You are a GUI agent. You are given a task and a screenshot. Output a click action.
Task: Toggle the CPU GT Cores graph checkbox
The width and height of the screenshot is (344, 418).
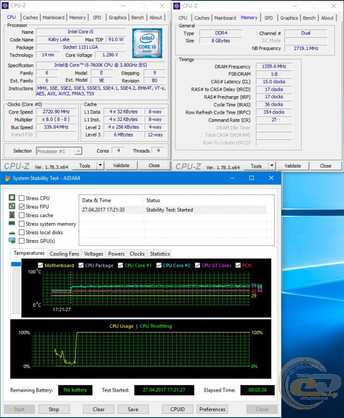click(x=197, y=265)
